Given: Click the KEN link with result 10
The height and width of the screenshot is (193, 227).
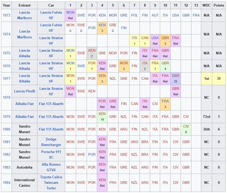Looking at the screenshot, I should pyautogui.click(x=102, y=114).
